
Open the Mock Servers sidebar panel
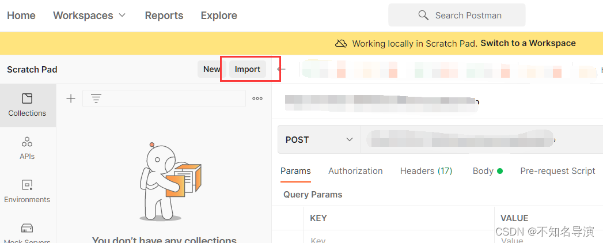(x=27, y=233)
